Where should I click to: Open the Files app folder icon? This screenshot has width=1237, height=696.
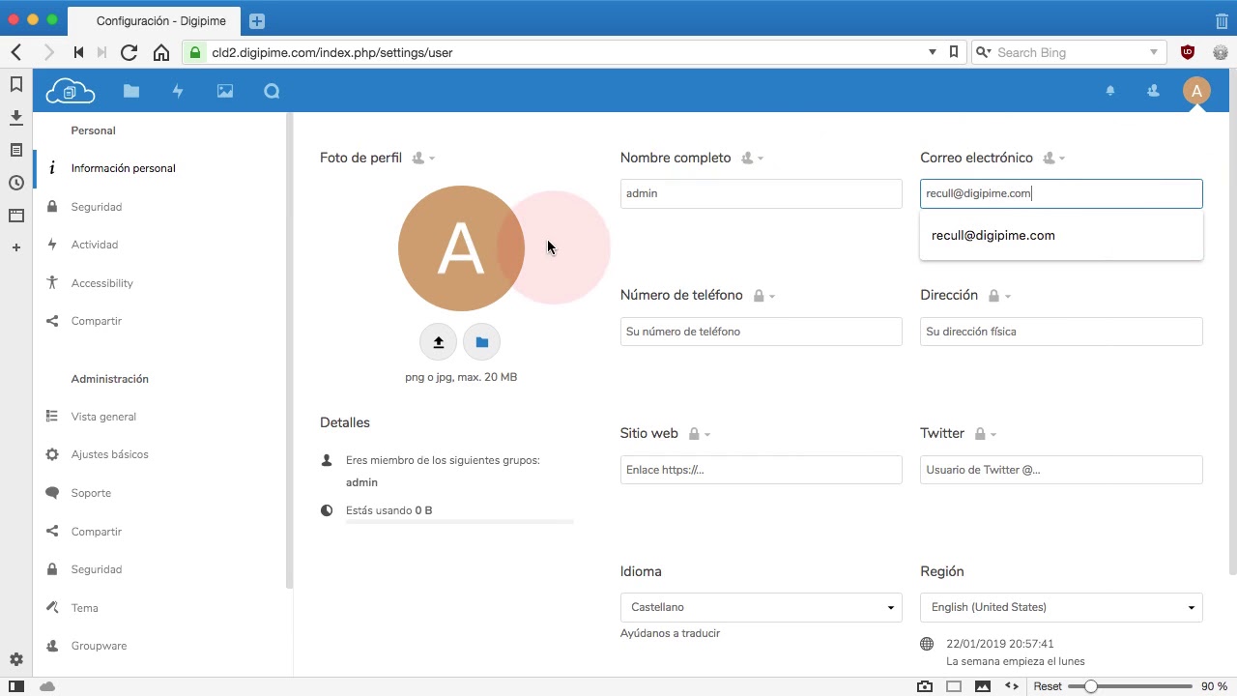[x=131, y=91]
